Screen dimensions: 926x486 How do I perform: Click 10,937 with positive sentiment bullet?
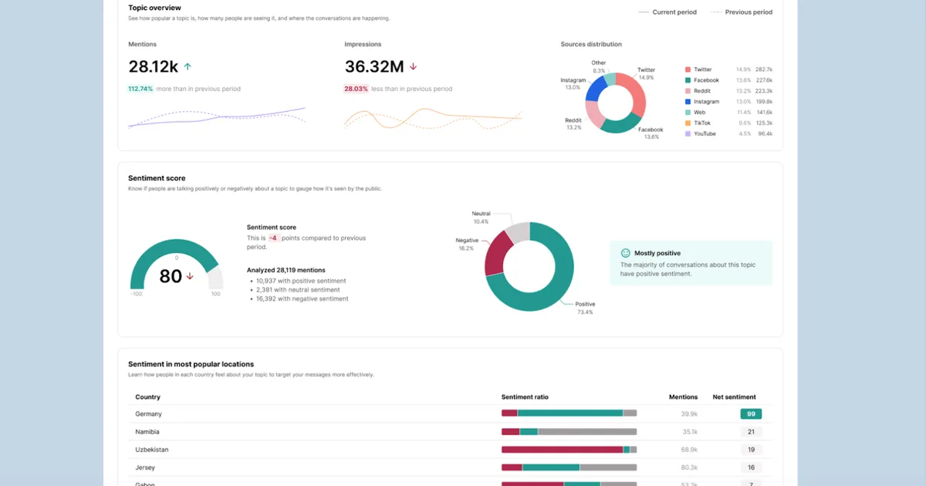302,282
